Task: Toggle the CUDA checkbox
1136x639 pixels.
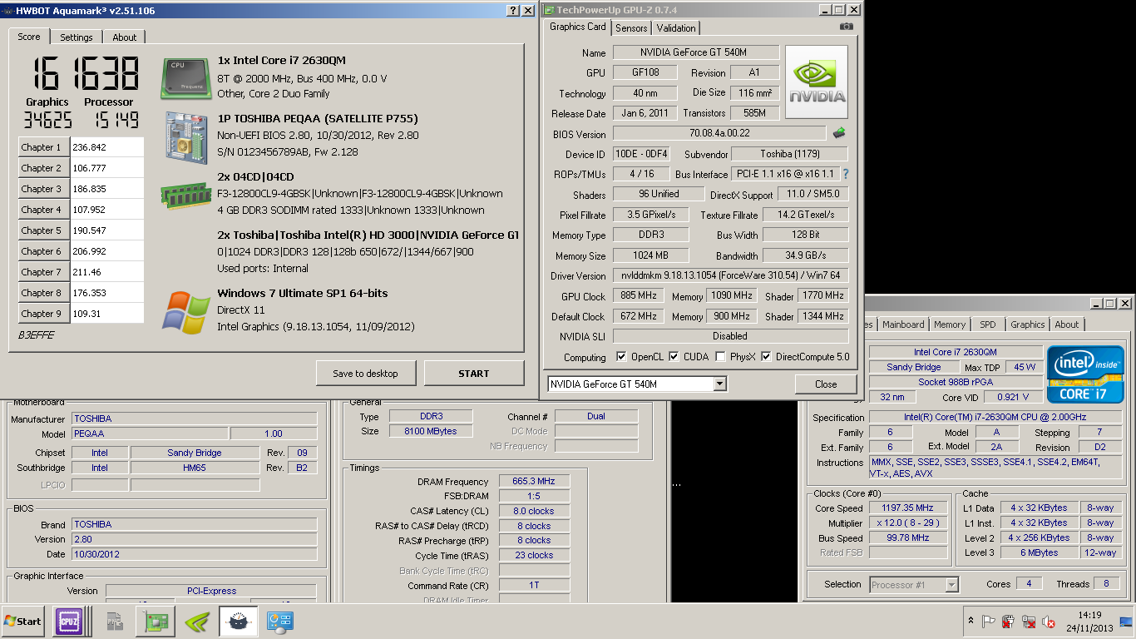Action: tap(674, 357)
